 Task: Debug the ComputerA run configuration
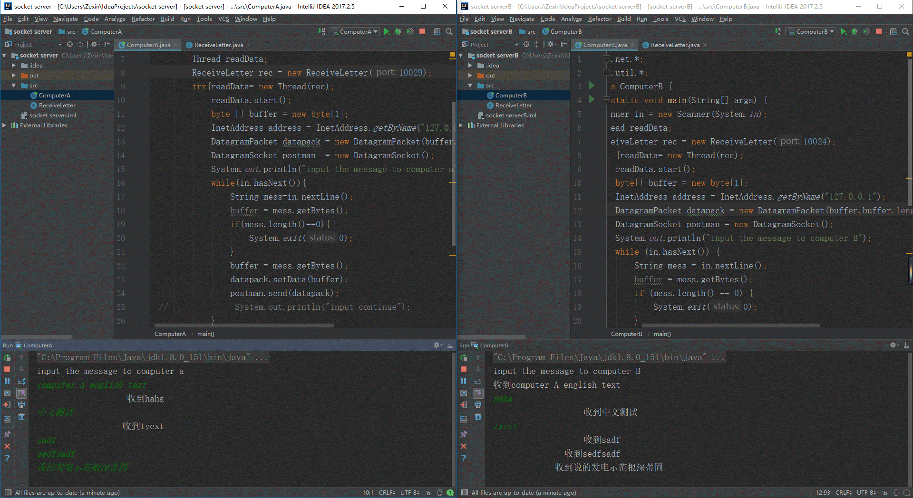[398, 31]
